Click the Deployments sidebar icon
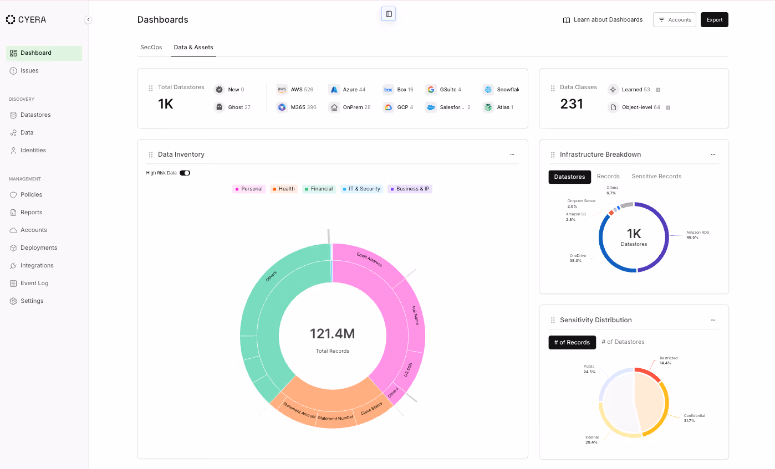Screen dimensions: 775x469 click(13, 248)
